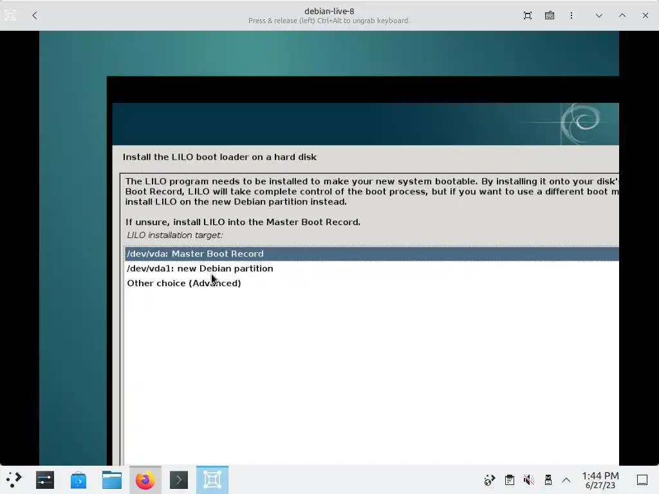This screenshot has width=659, height=494.
Task: Unmute audio from the volume tray icon
Action: coord(529,480)
